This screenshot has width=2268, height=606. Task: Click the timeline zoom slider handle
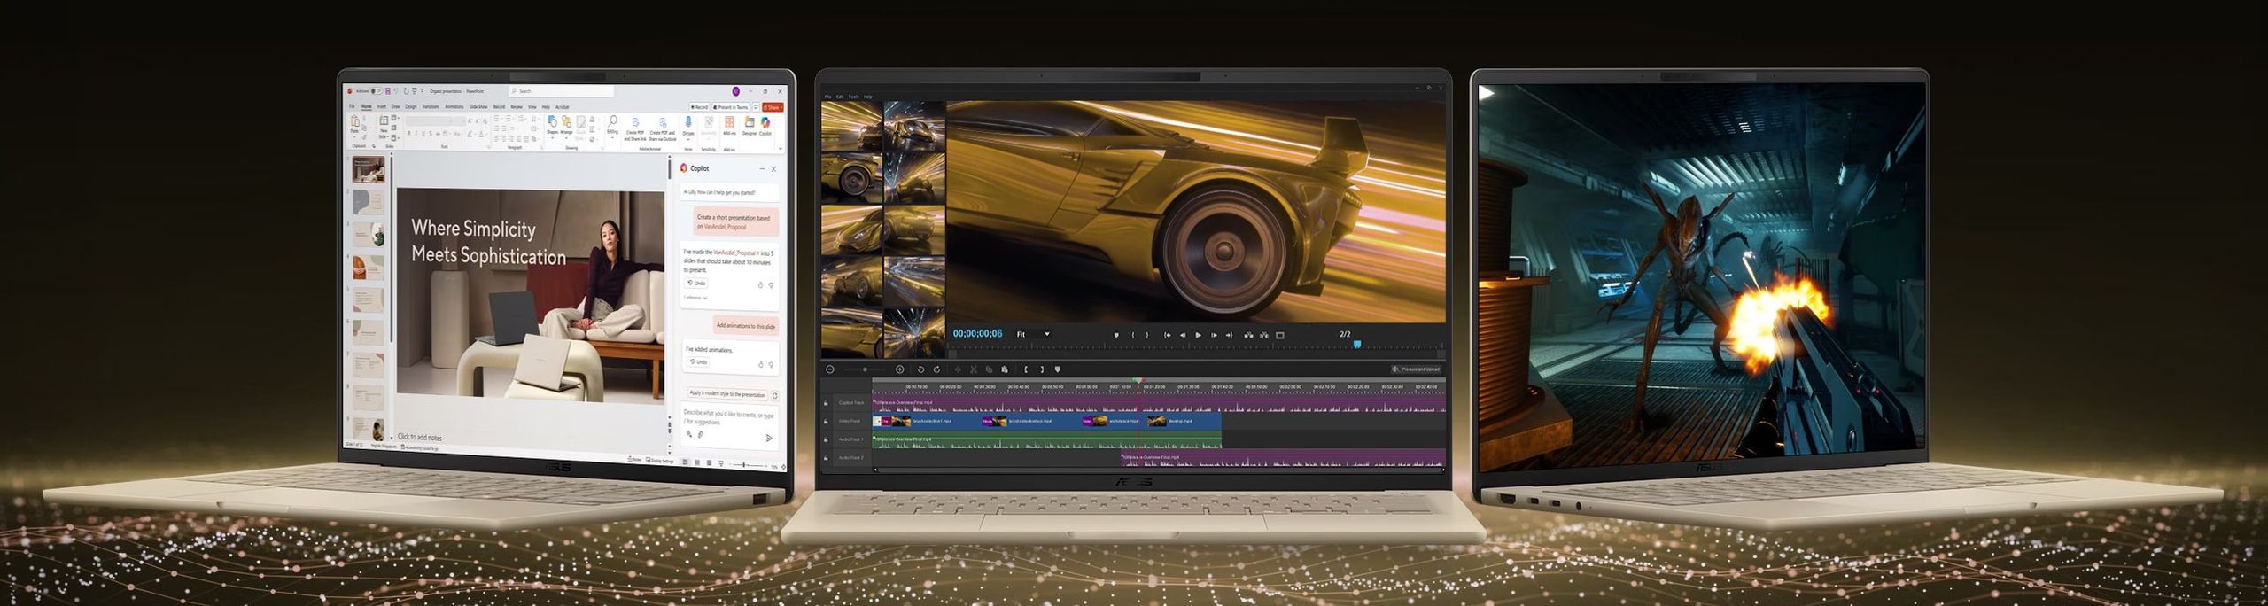865,369
